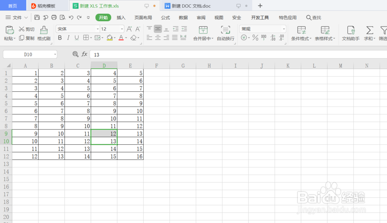387x223 pixels.
Task: Open the 文件 menu
Action: click(x=15, y=17)
